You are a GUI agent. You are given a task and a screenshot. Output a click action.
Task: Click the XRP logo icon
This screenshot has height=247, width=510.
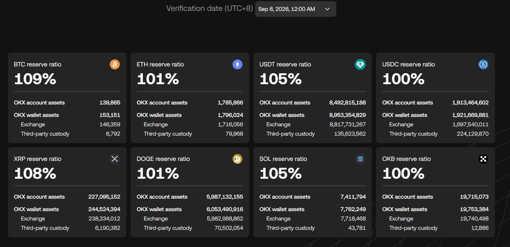115,159
